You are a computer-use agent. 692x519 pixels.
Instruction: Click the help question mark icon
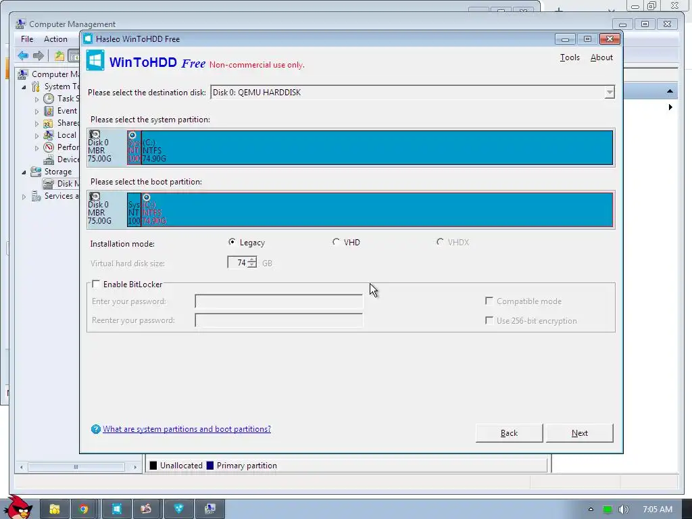96,429
